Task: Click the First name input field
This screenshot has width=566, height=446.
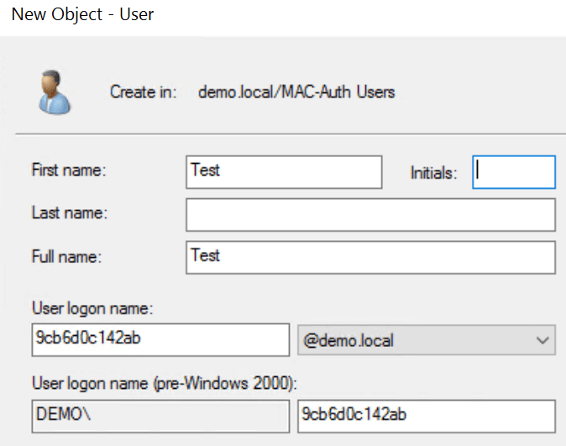Action: 284,172
